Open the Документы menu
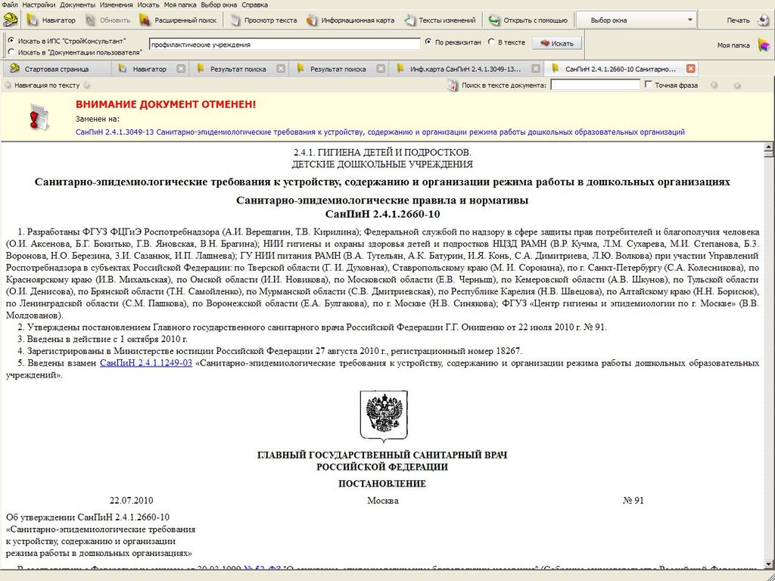The width and height of the screenshot is (775, 581). click(x=77, y=5)
